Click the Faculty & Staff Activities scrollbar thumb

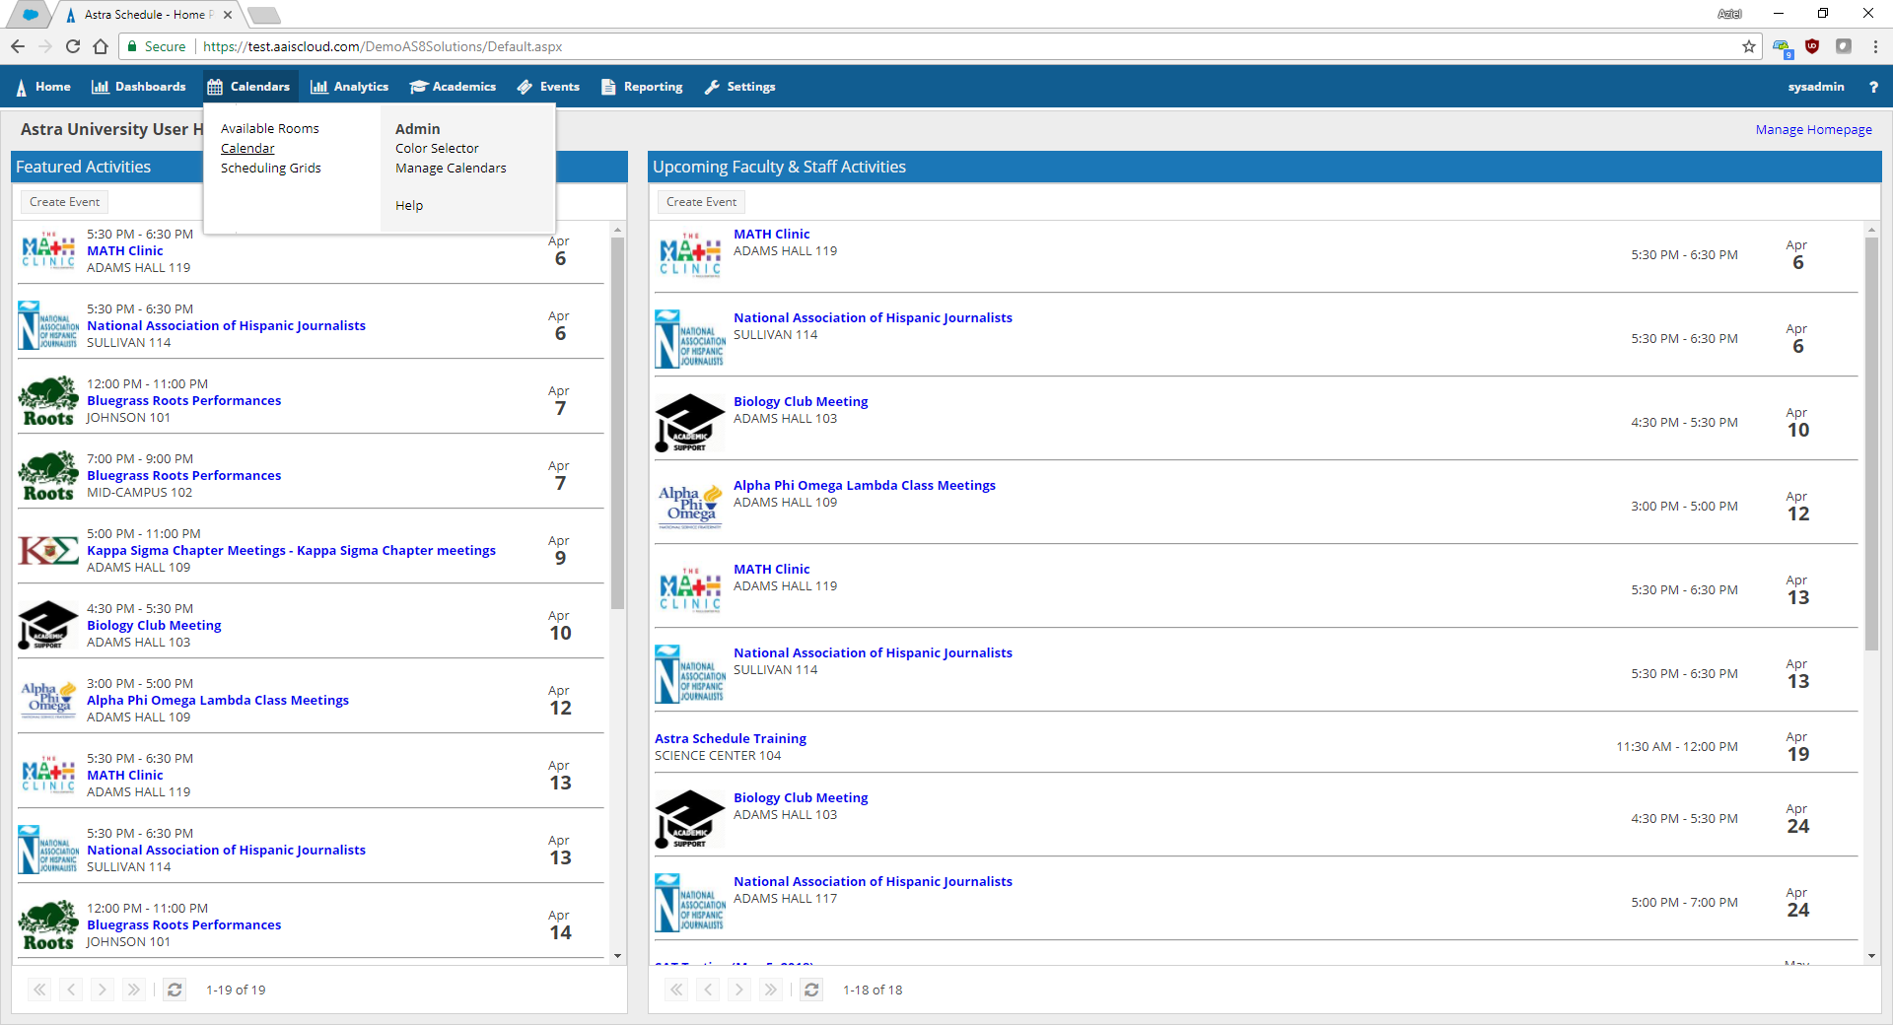(x=1871, y=444)
